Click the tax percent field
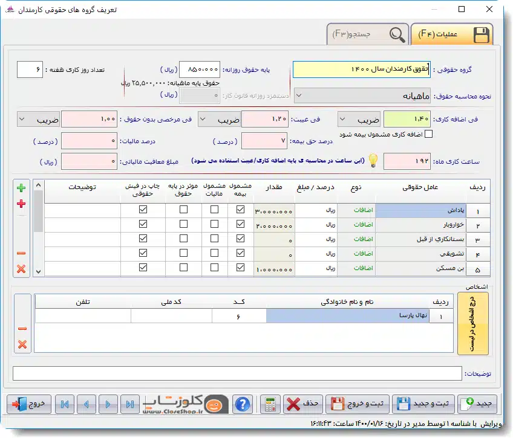The width and height of the screenshot is (513, 438). [89, 141]
